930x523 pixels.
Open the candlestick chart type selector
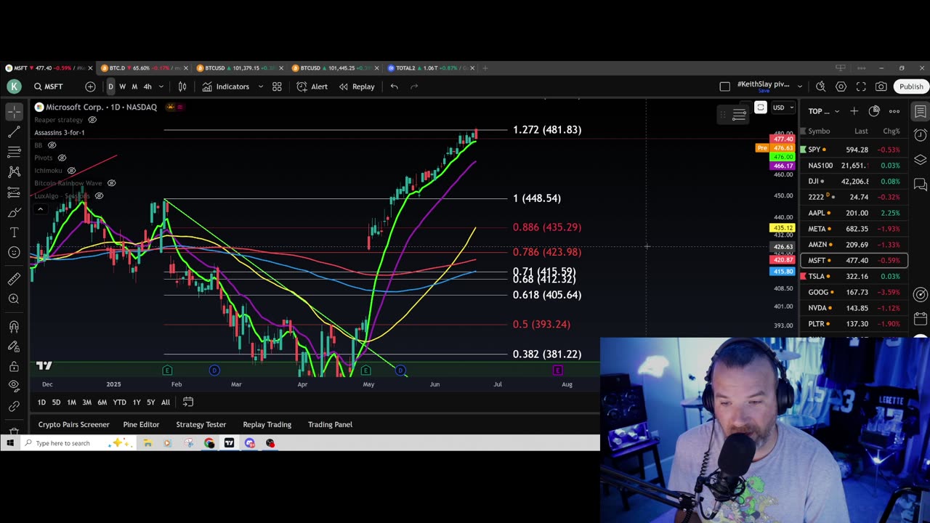tap(182, 86)
